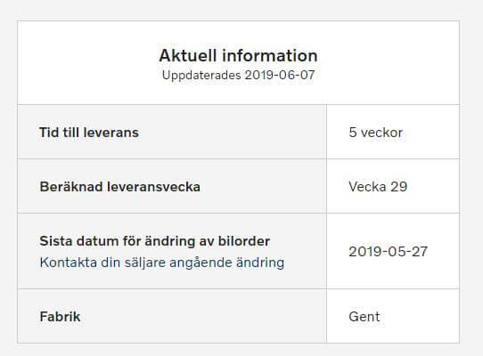Screen dimensions: 483x356
Task: Click the word 'information' in the title
Action: [x=269, y=56]
